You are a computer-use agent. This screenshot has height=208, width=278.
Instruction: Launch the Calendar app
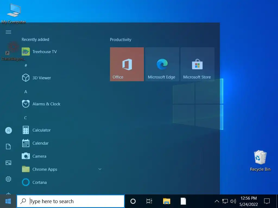(x=61, y=143)
